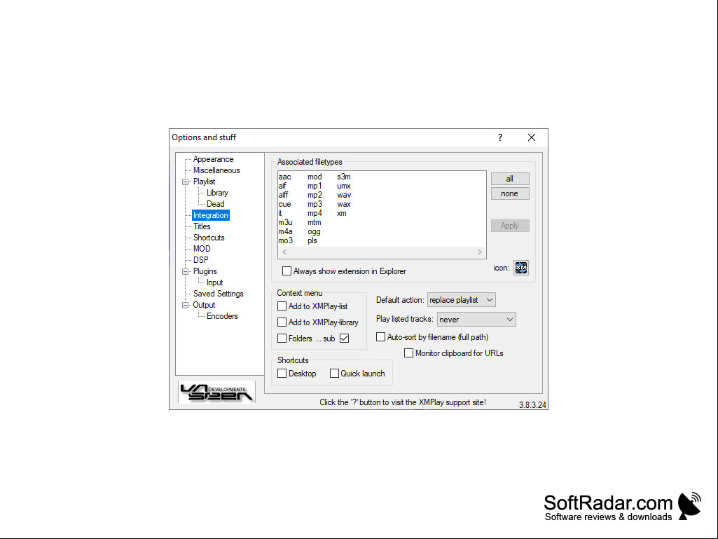
Task: Open the Library options page
Action: pos(217,193)
